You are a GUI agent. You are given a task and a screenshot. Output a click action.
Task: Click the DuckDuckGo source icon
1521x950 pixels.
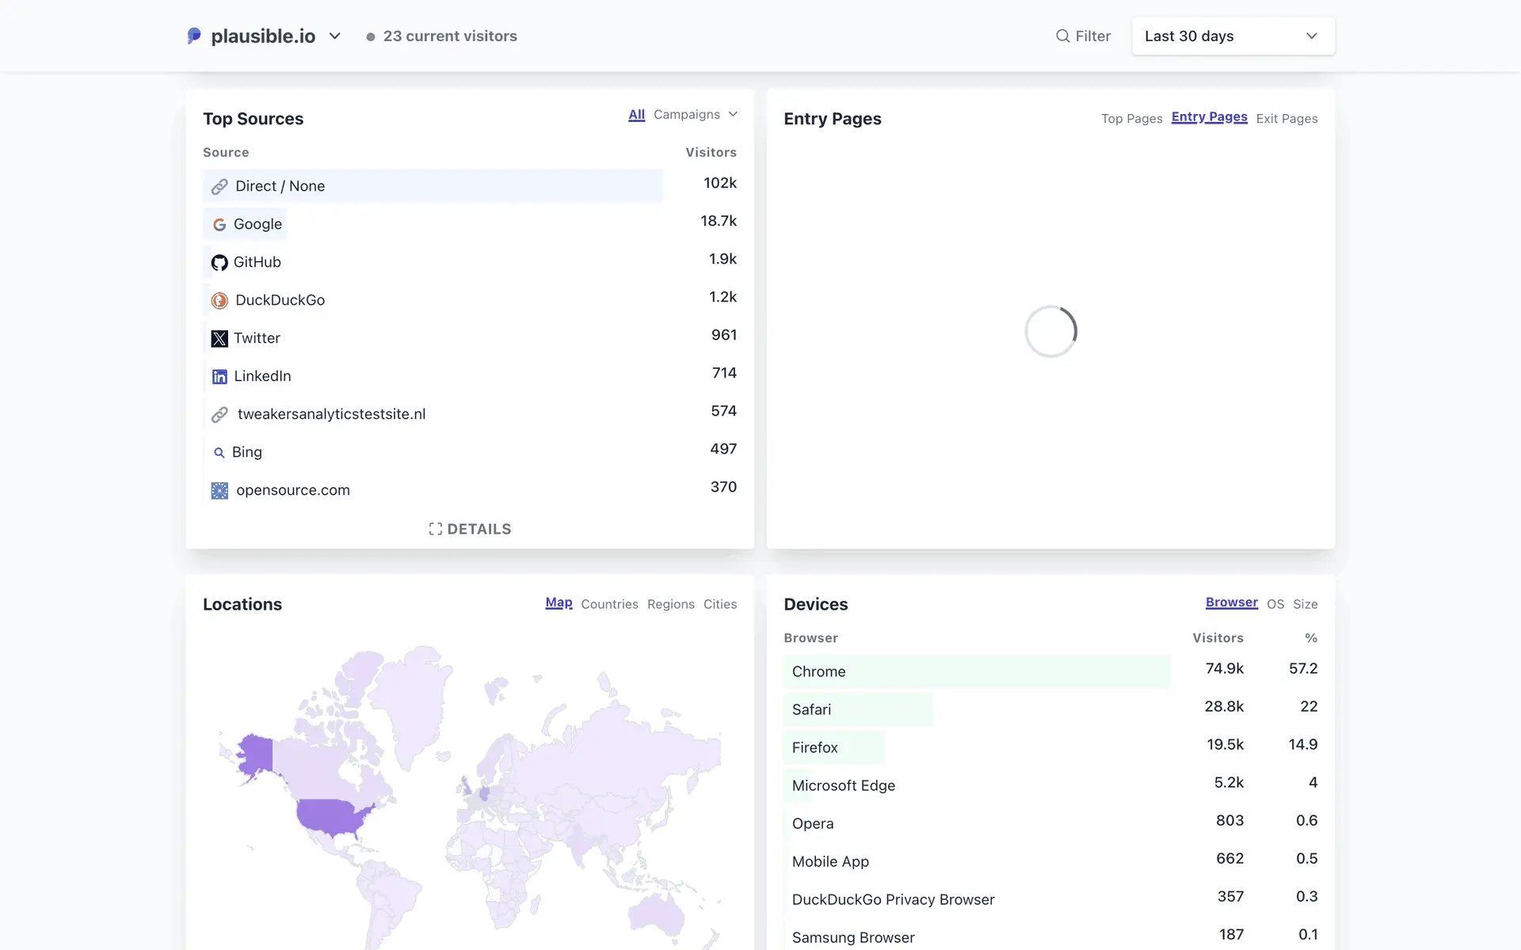click(x=219, y=301)
